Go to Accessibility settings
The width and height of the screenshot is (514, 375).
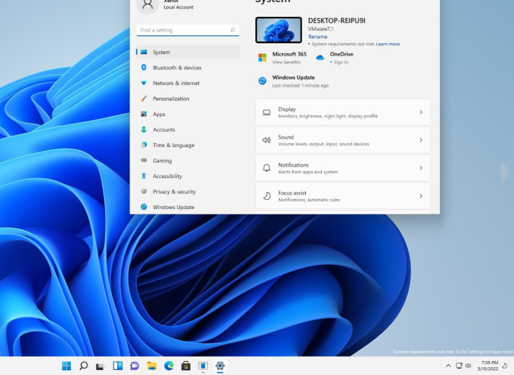pos(188,176)
